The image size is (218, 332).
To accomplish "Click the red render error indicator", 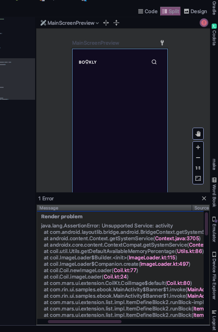I will click(x=204, y=23).
